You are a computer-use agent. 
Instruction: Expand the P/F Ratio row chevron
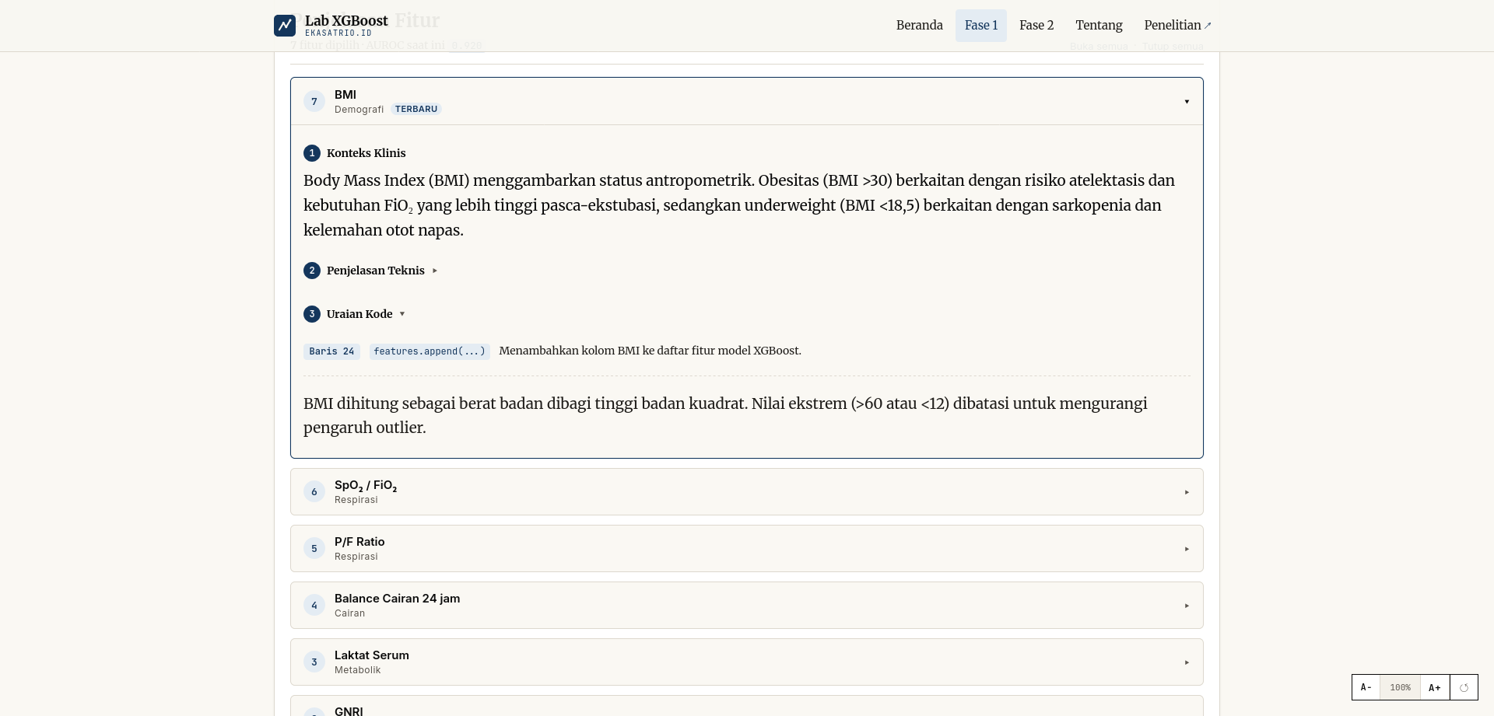1187,549
